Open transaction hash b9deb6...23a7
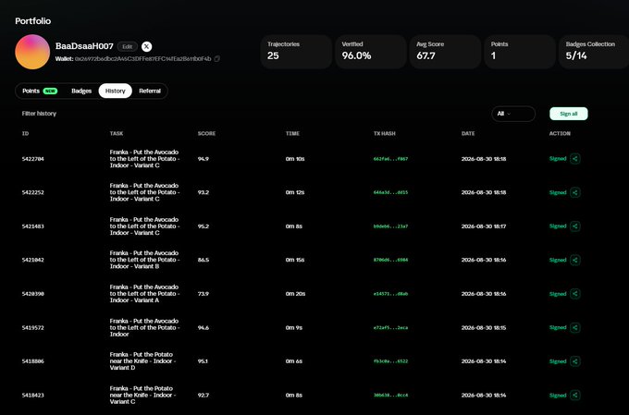The height and width of the screenshot is (415, 629). [x=390, y=226]
